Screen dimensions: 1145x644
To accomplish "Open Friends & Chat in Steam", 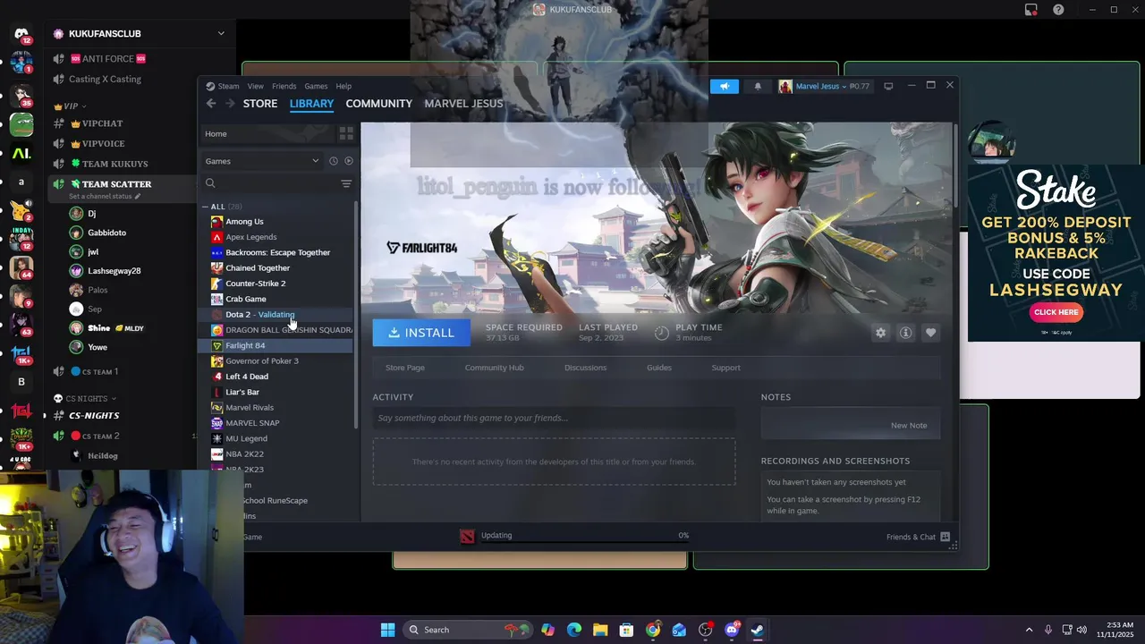I will pos(918,537).
